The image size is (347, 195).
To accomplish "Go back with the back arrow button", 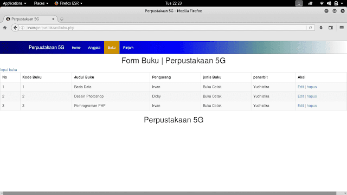I will coord(15,28).
